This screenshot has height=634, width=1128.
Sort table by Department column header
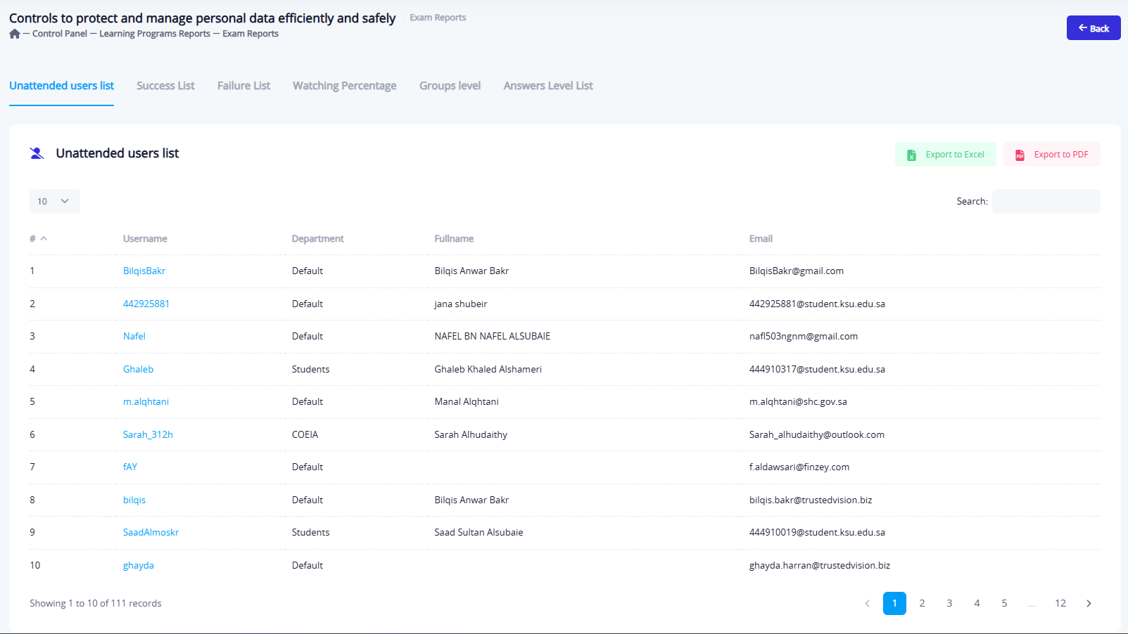pos(317,239)
